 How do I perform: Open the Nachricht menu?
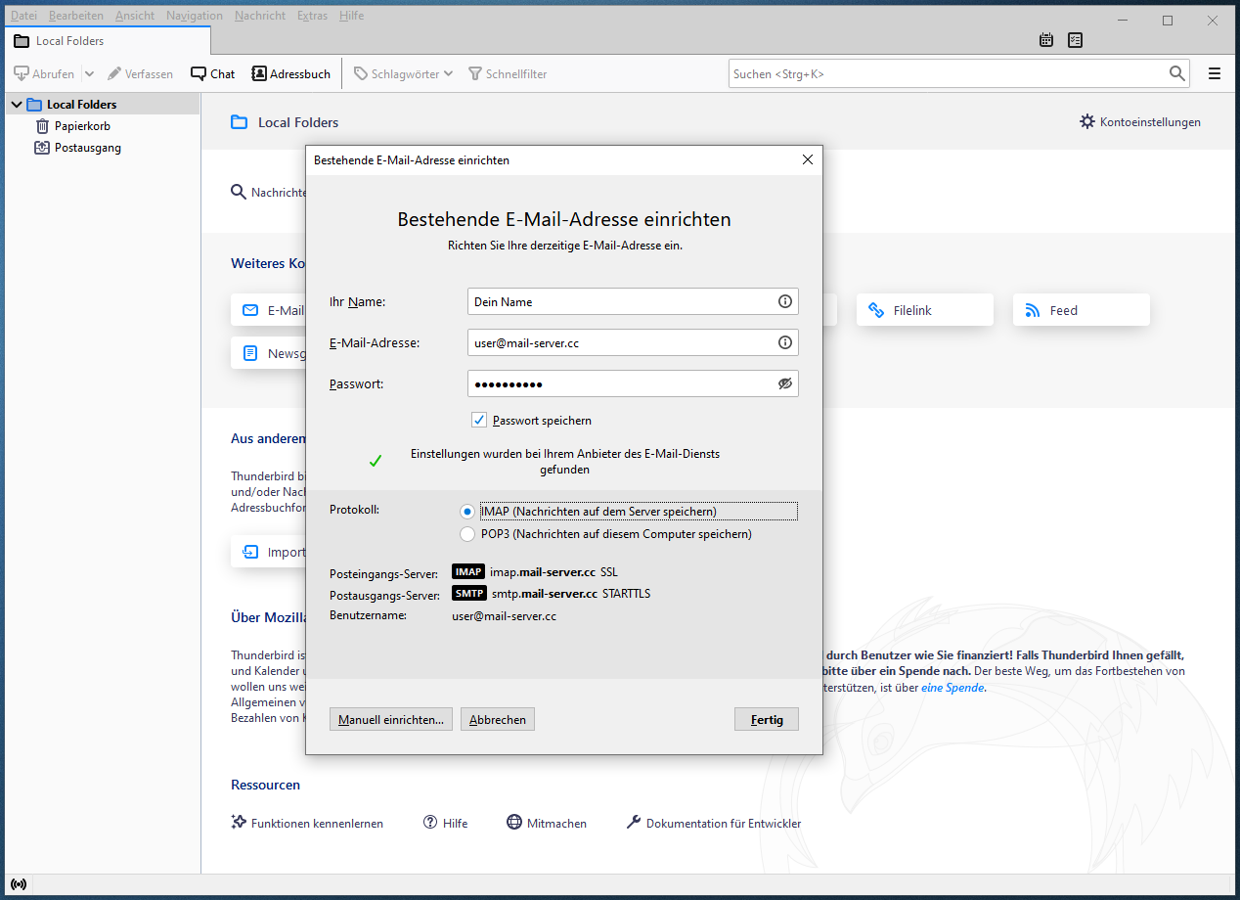[260, 16]
